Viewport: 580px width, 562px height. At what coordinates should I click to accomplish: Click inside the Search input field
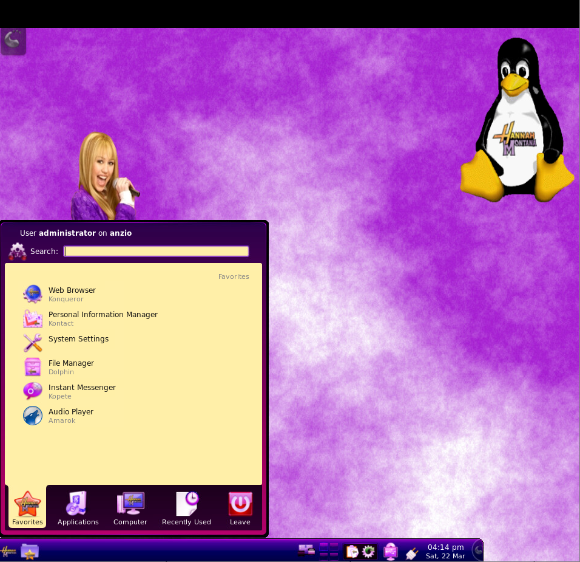[156, 251]
